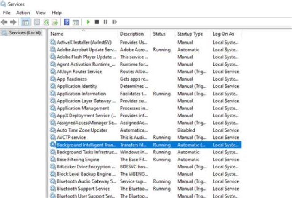
Task: Start the service with green play icon
Action: 88,22
